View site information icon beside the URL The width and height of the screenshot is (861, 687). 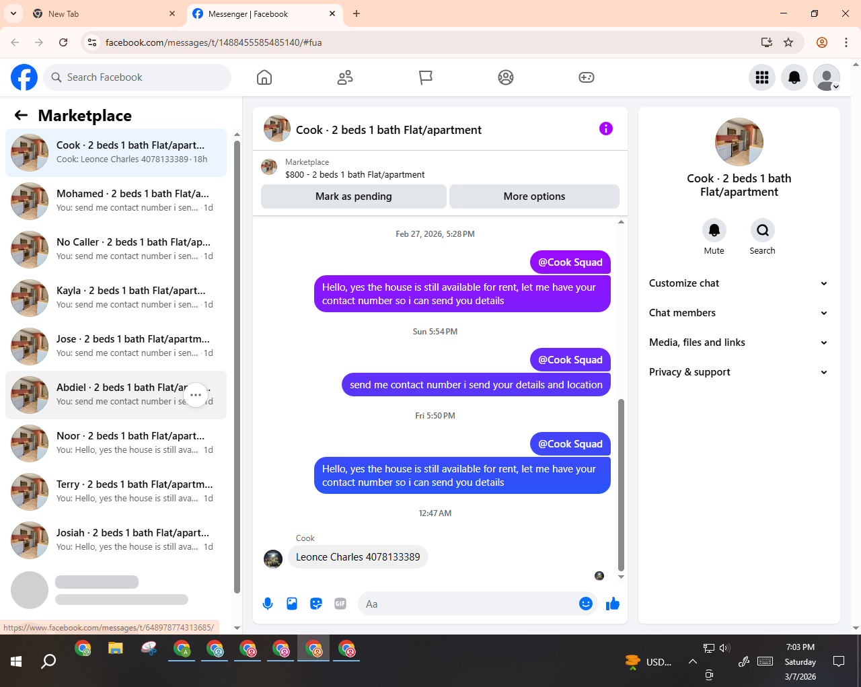click(x=93, y=42)
